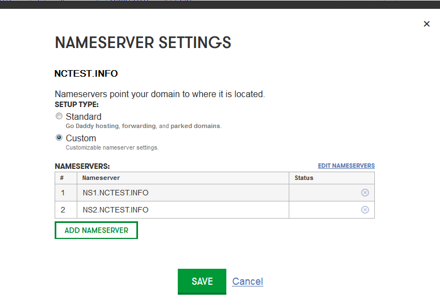Click the 'Standard' option label text
Image resolution: width=440 pixels, height=303 pixels.
coord(83,116)
